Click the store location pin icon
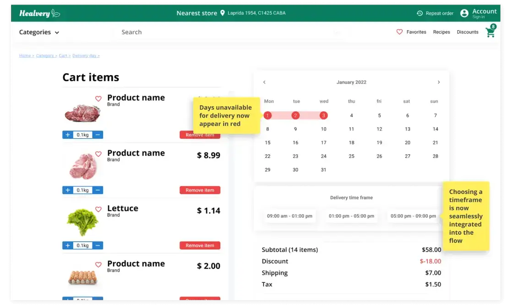The image size is (513, 307). pos(223,13)
